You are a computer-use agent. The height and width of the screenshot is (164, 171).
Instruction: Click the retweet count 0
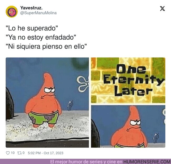23,153
